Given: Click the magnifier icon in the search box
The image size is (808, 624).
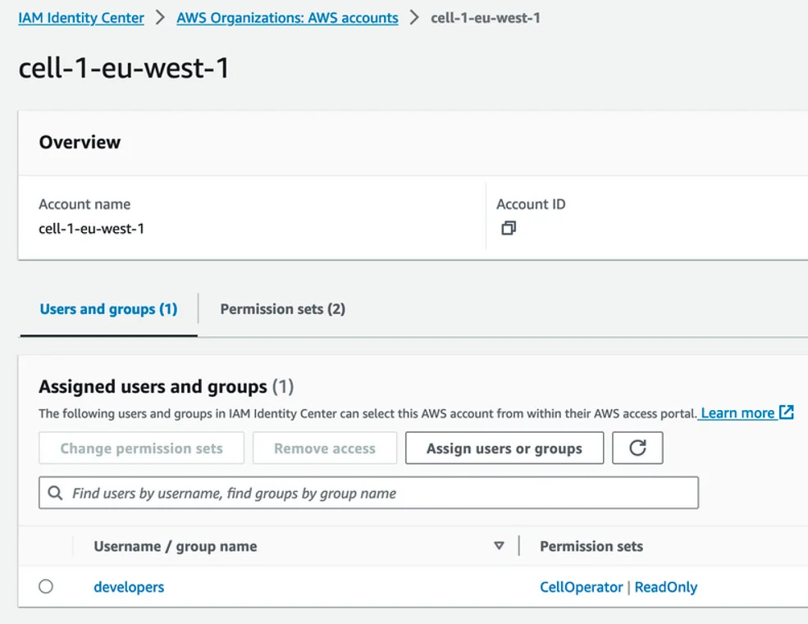Looking at the screenshot, I should pyautogui.click(x=56, y=494).
